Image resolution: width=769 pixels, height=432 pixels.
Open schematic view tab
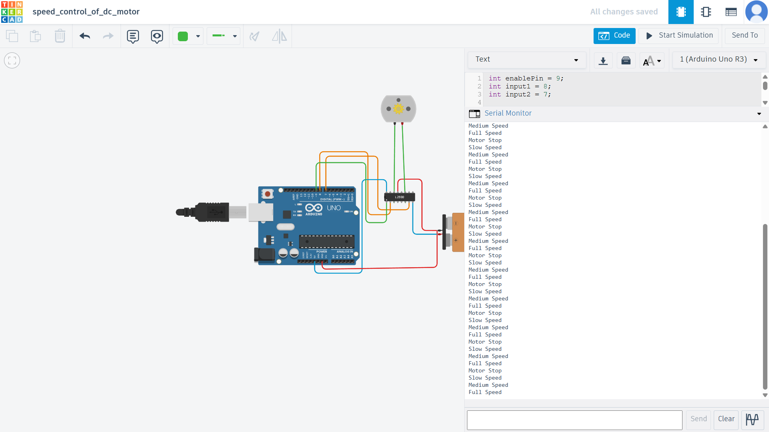click(706, 12)
